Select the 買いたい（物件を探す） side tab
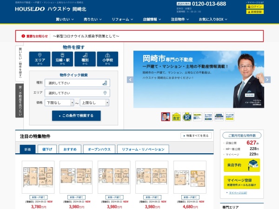Screen dimensions: 279x209 pos(20,63)
